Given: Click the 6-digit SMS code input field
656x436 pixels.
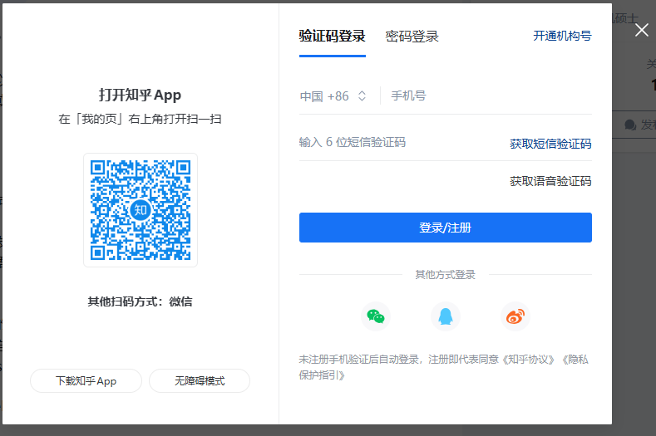Looking at the screenshot, I should 391,143.
